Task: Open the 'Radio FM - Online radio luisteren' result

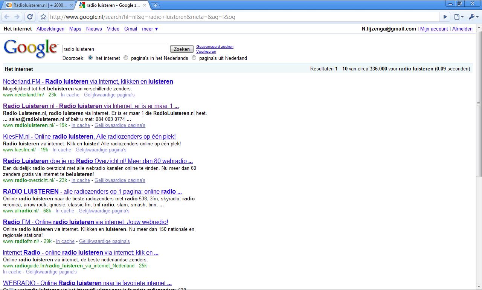Action: [x=85, y=222]
